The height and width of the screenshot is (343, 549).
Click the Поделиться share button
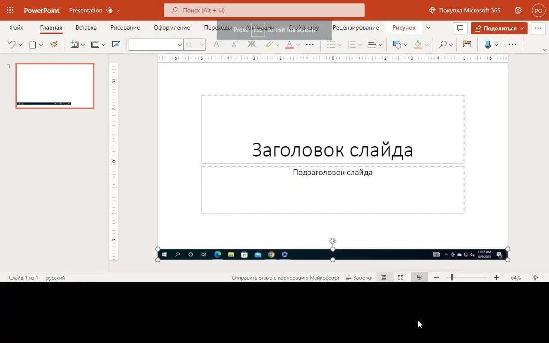[499, 28]
